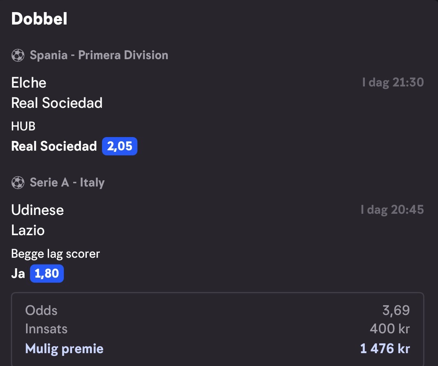Click the Begge lag scorer market label
Screen dimensions: 438x366
[x=55, y=254]
